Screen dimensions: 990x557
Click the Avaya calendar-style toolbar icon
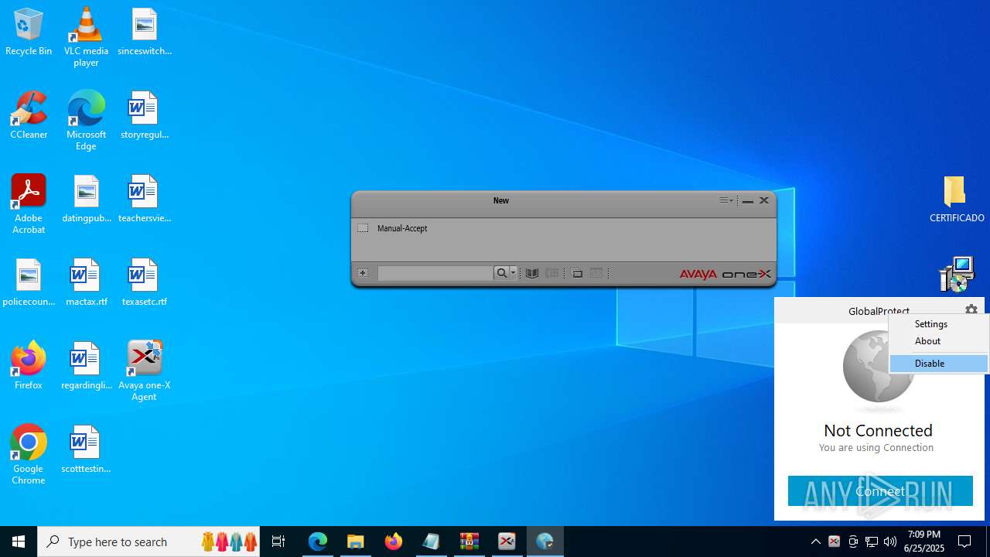(x=596, y=273)
